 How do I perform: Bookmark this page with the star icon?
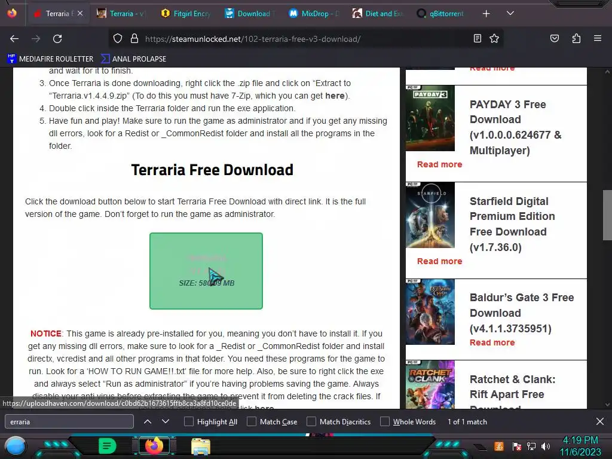tap(494, 38)
